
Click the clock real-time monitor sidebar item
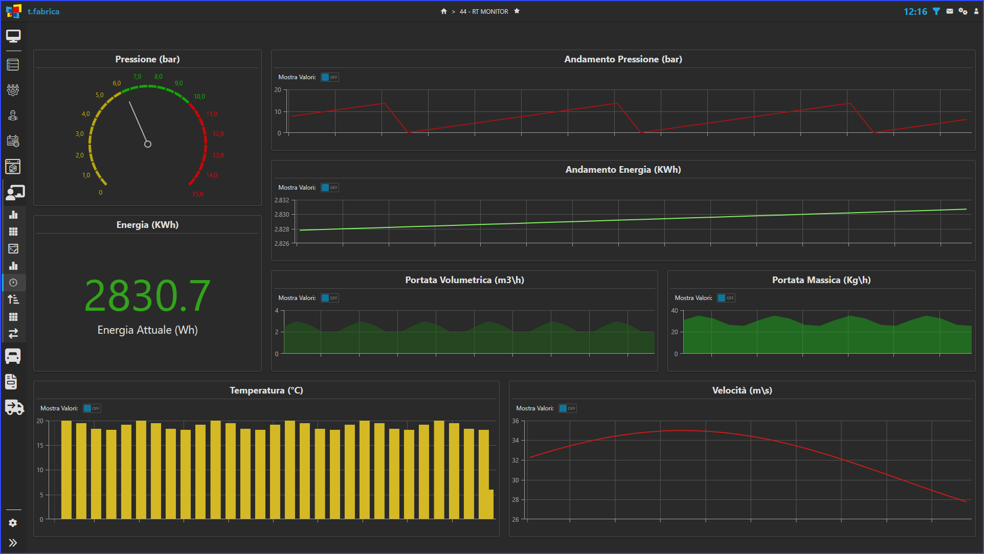click(13, 283)
